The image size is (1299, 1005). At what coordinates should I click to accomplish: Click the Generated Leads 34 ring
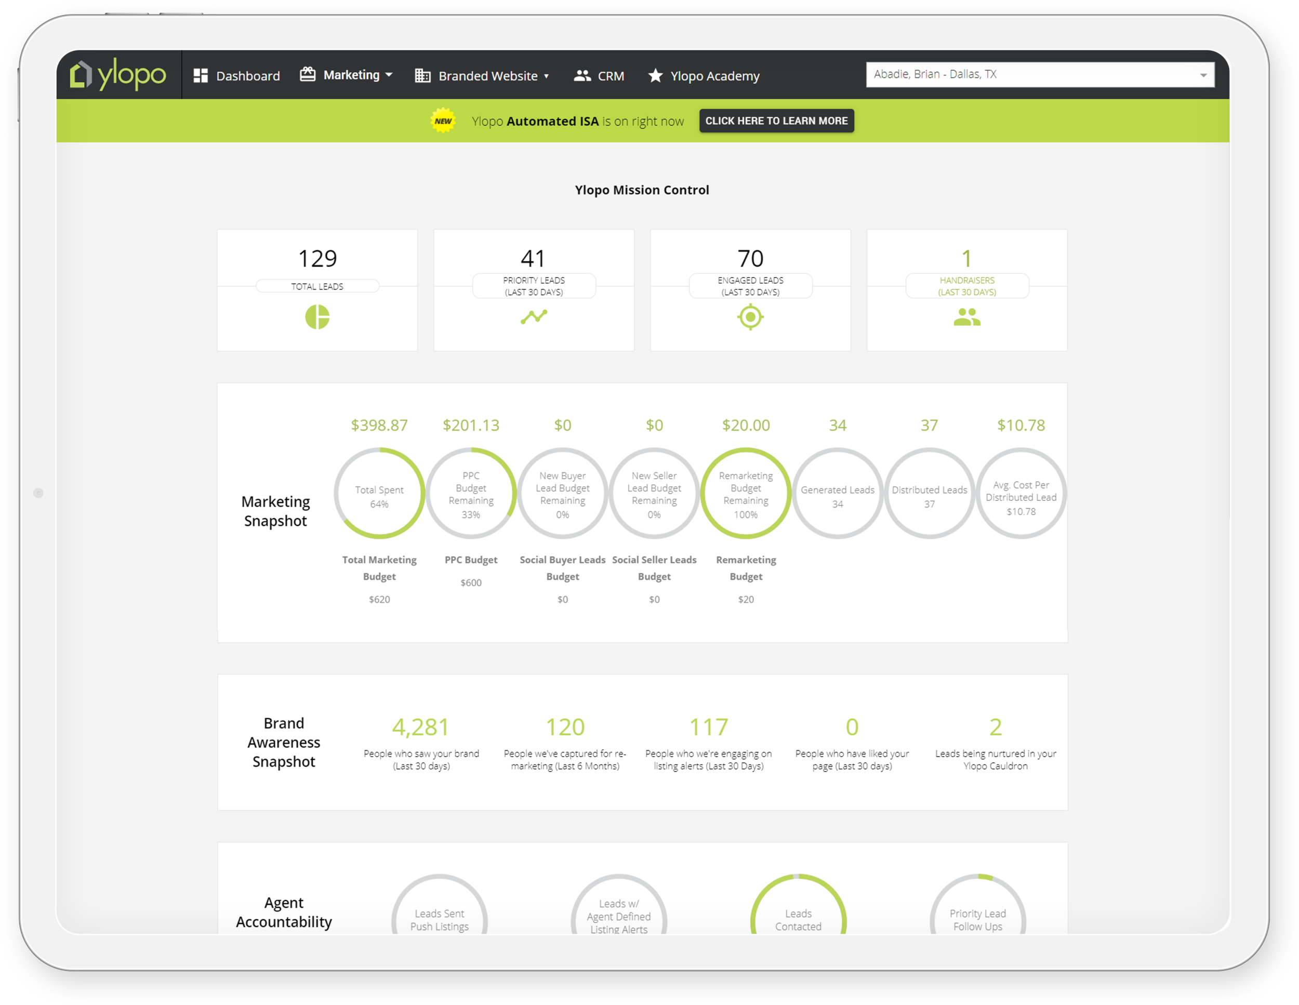(x=838, y=494)
